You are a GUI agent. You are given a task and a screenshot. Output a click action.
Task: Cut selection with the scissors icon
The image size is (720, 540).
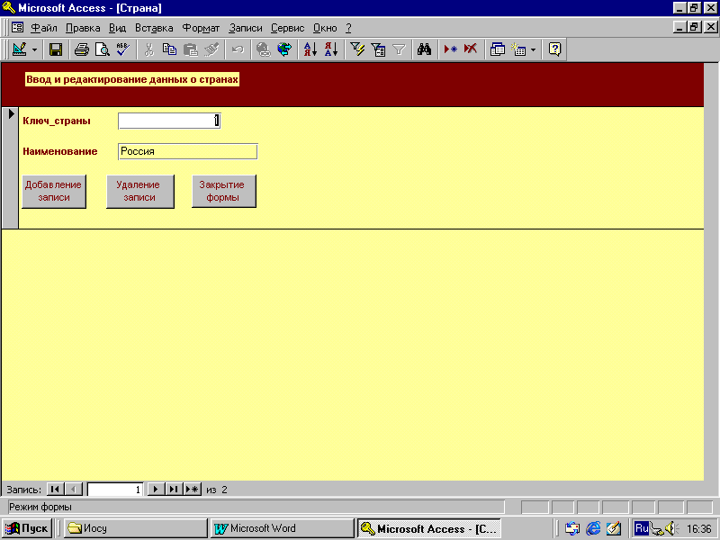148,49
